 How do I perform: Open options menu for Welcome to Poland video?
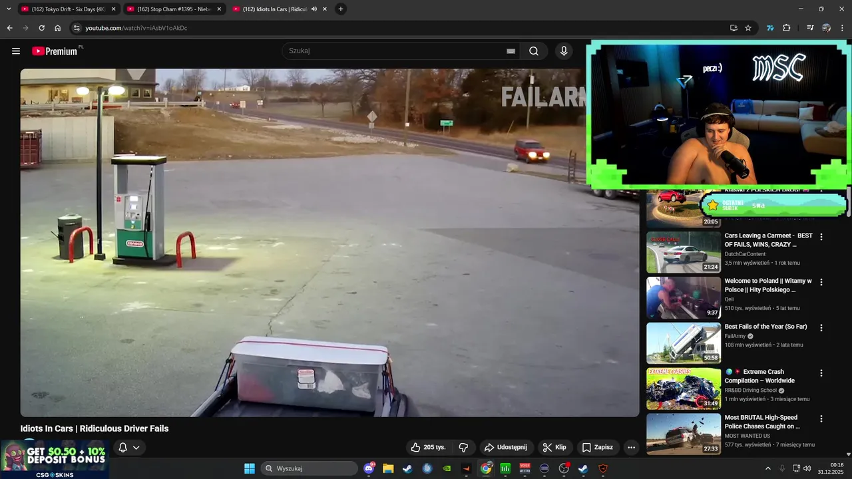[821, 282]
